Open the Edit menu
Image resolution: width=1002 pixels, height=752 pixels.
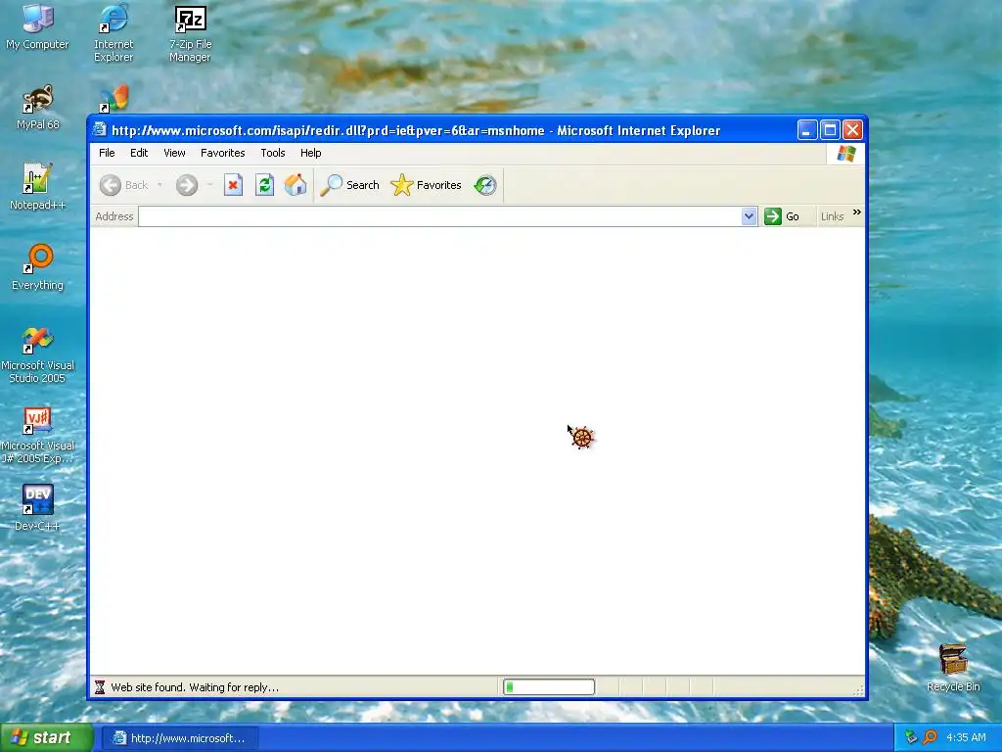139,153
